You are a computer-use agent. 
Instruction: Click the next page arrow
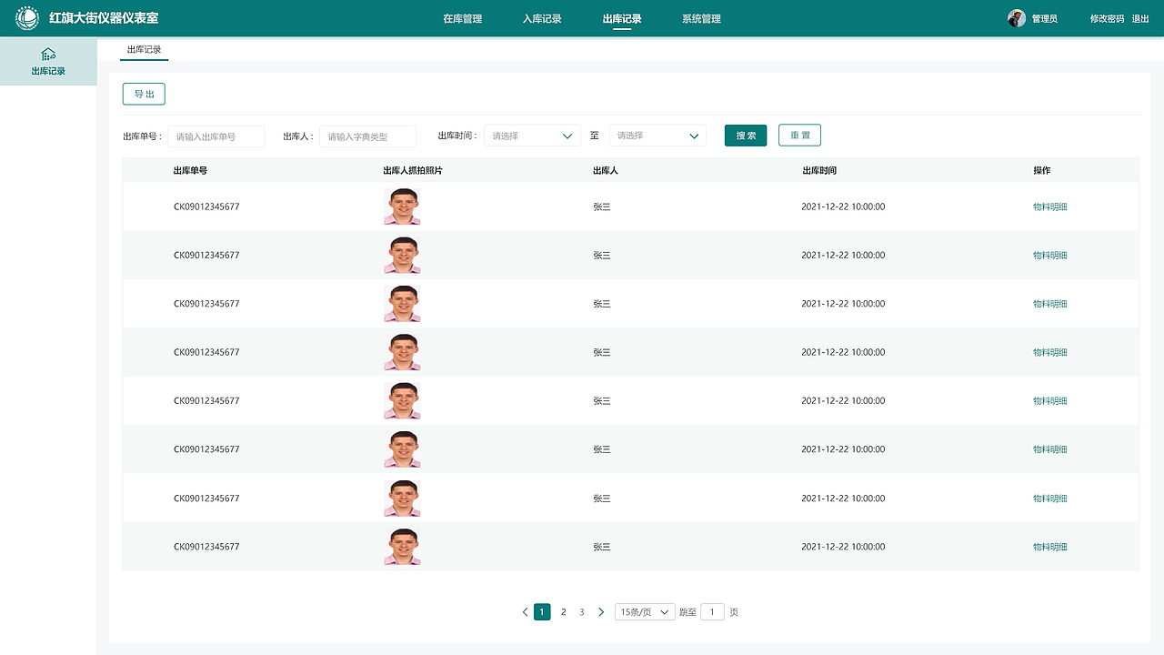click(601, 611)
